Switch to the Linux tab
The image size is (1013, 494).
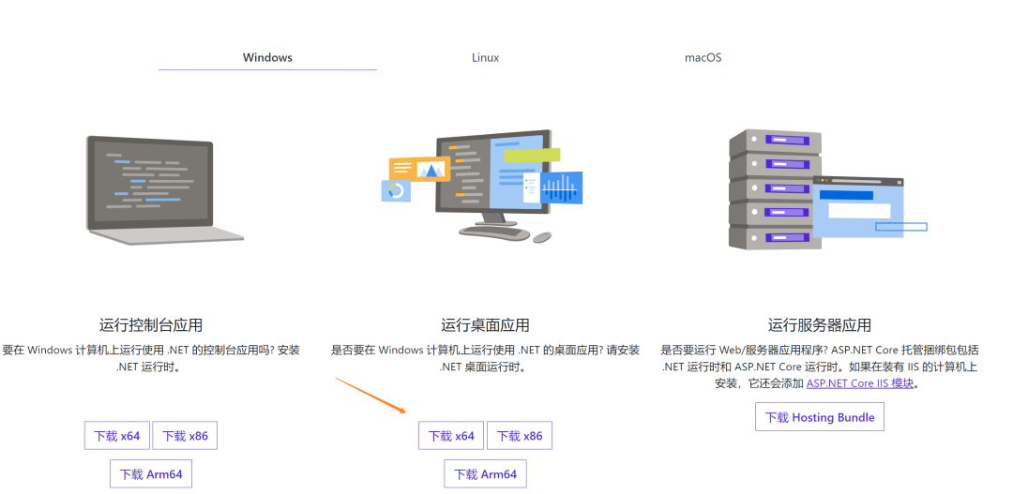485,57
